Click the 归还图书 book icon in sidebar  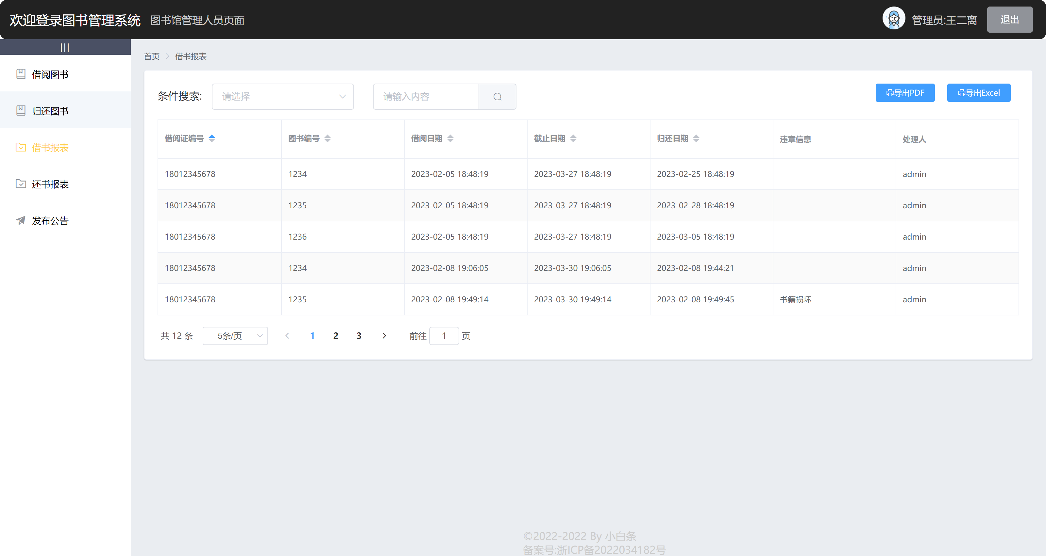(21, 110)
